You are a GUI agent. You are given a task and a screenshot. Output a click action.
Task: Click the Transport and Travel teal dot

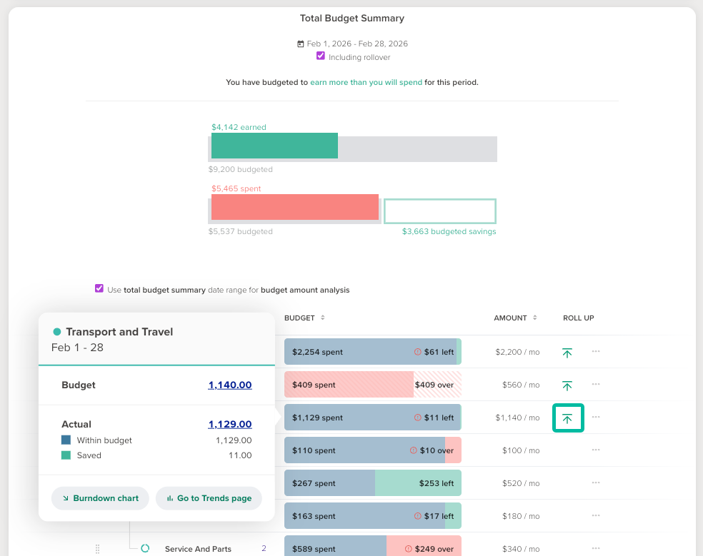[57, 332]
